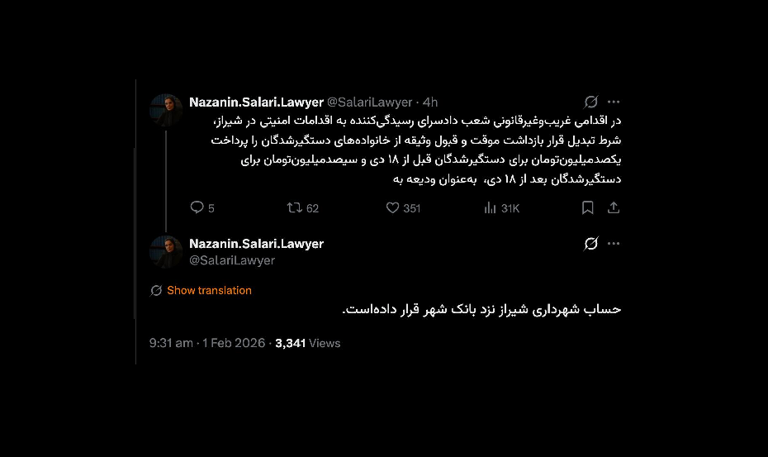Click the Grok icon on the reply post
The width and height of the screenshot is (768, 457).
pyautogui.click(x=591, y=244)
